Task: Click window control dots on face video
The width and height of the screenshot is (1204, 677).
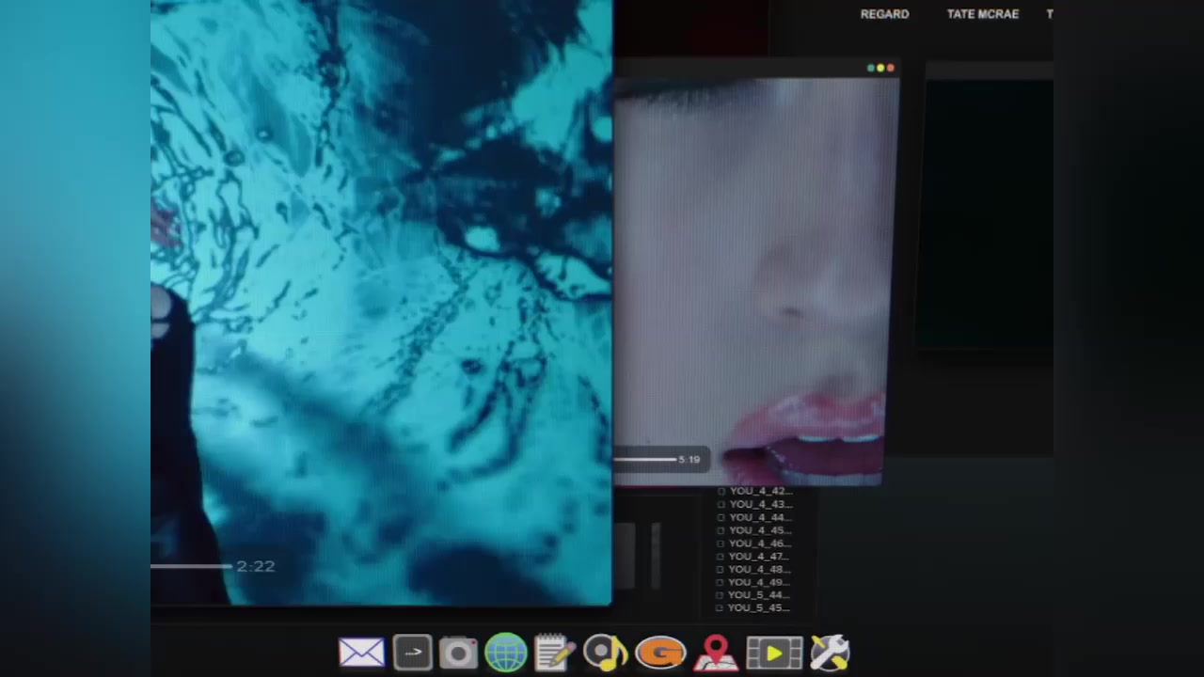Action: (880, 68)
